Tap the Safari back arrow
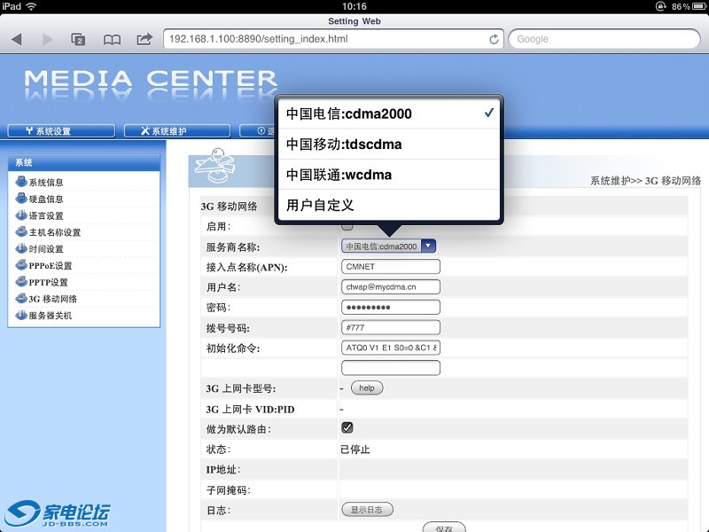This screenshot has height=532, width=709. [x=17, y=39]
